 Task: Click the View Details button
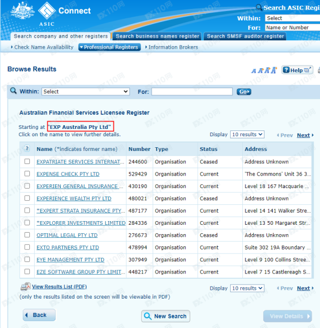(x=287, y=316)
